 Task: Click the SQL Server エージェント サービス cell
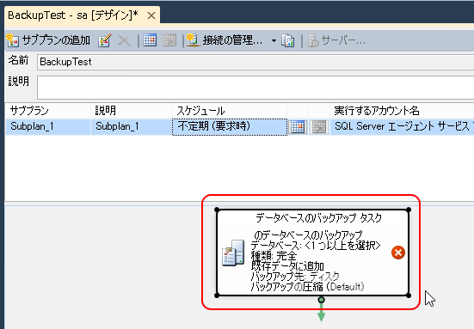pyautogui.click(x=402, y=126)
